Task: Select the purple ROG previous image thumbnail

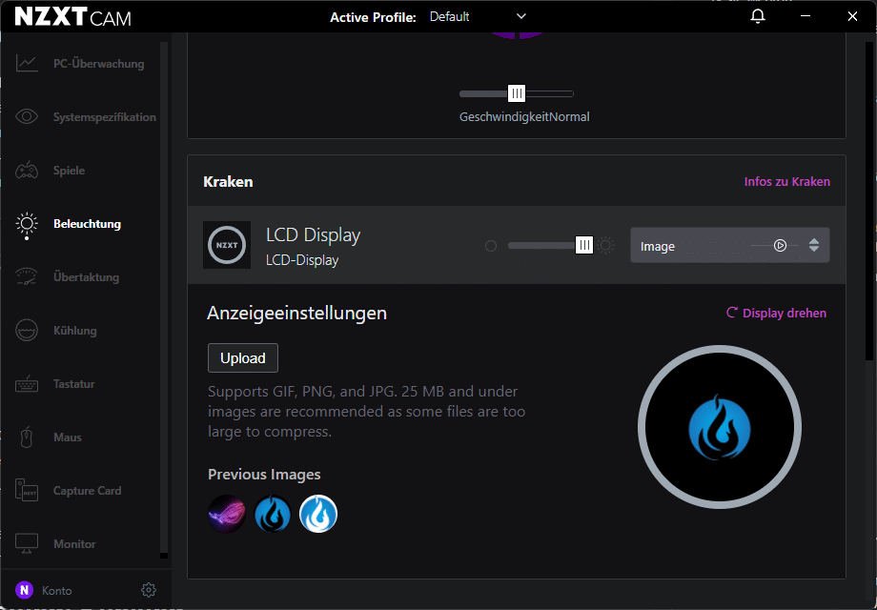Action: 227,515
